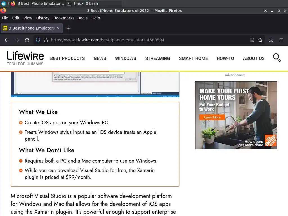Select Firefox window in taskbar

click(37, 3)
